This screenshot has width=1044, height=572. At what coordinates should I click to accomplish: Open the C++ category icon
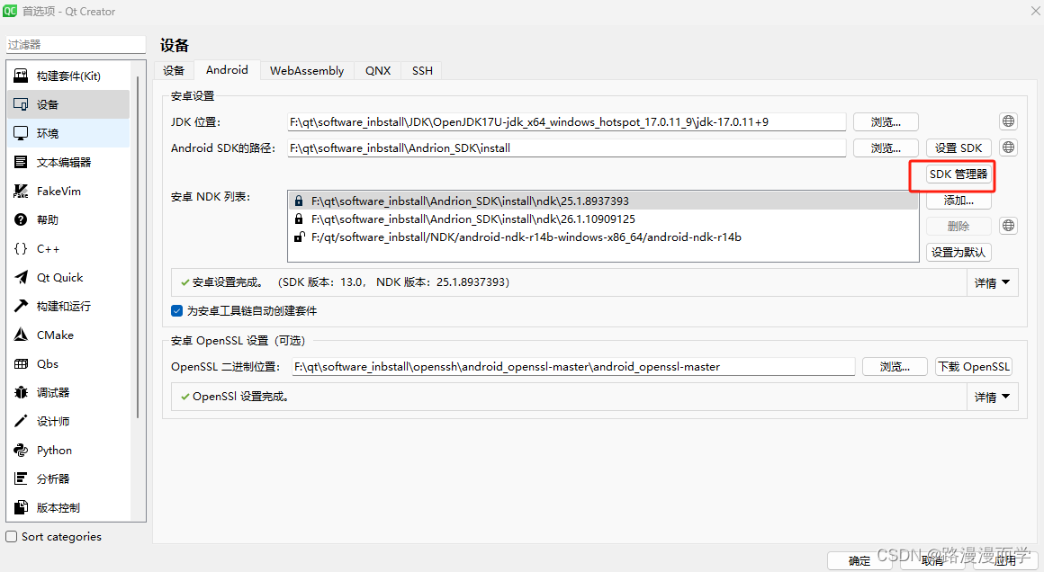pyautogui.click(x=22, y=248)
